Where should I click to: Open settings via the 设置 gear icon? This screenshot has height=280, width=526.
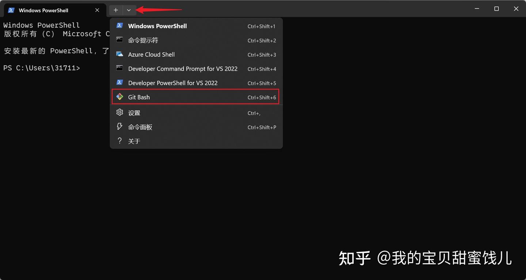(119, 113)
